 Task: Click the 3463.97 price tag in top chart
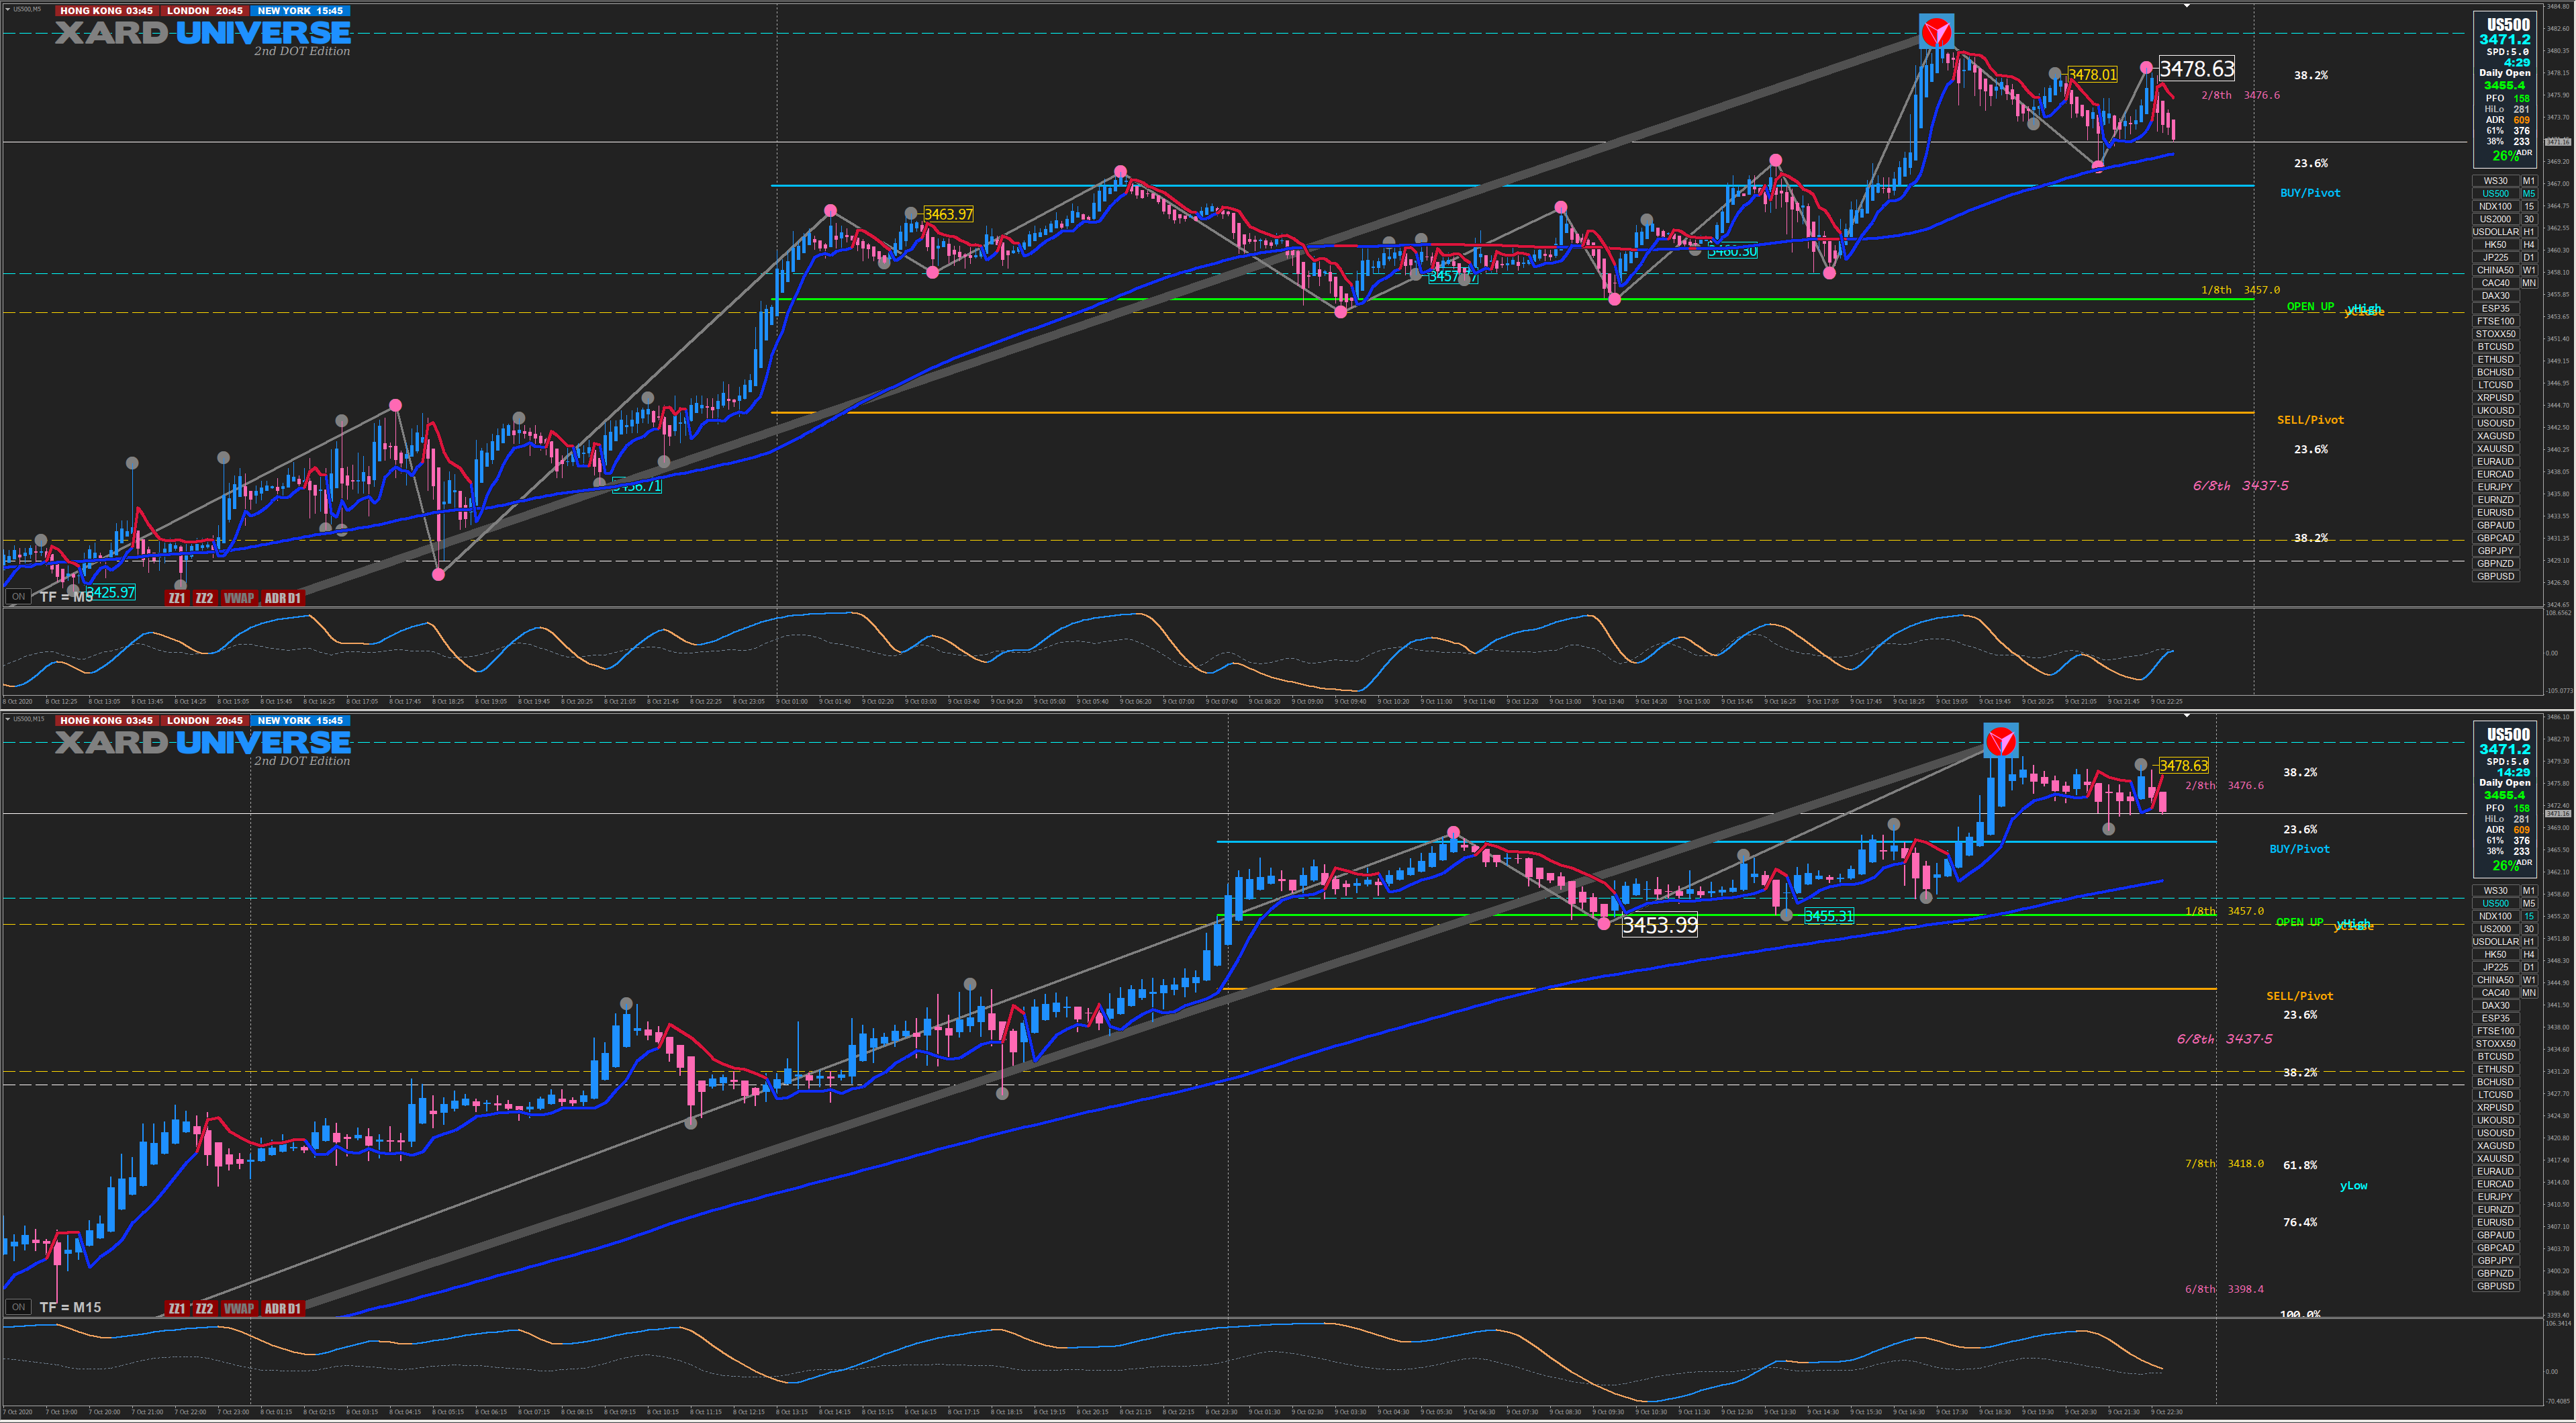(x=948, y=214)
